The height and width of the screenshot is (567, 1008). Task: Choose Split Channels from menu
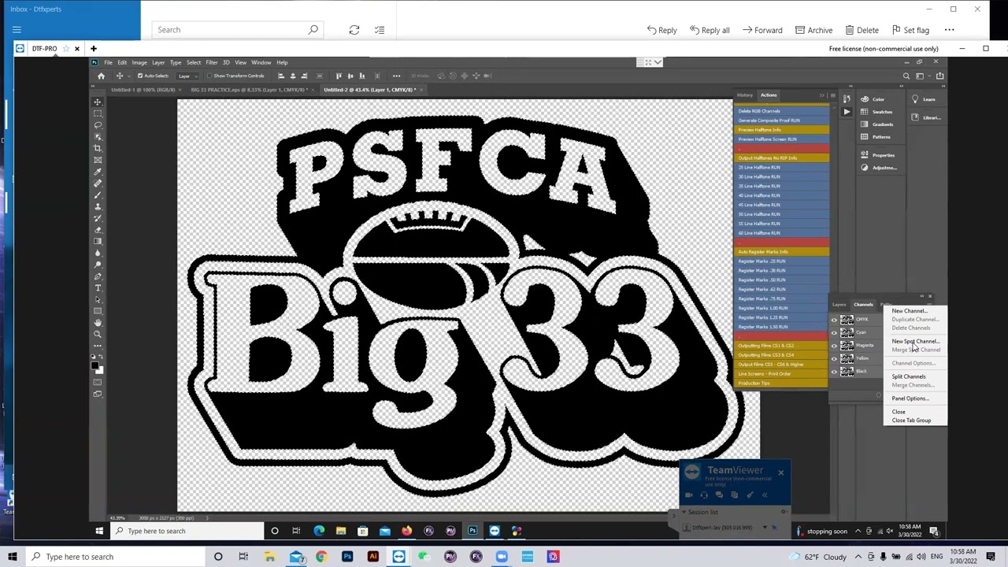[x=909, y=376]
